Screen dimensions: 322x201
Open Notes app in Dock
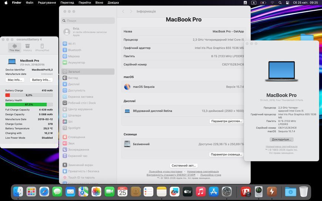coord(162,191)
